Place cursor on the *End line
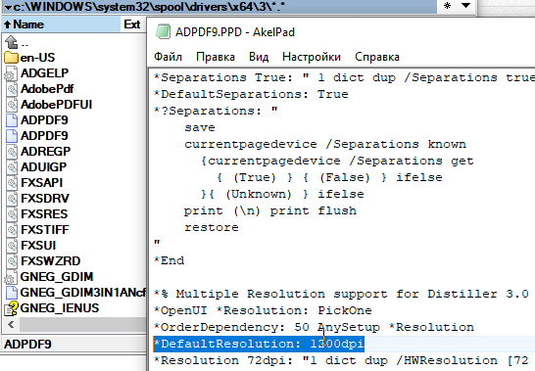 click(x=169, y=260)
